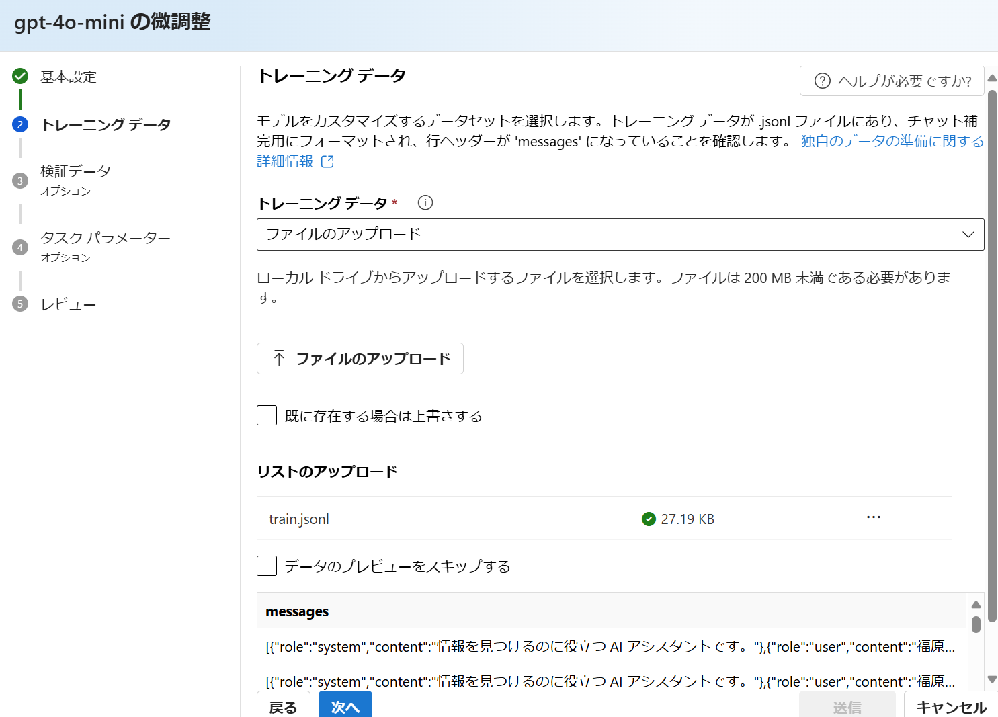The image size is (998, 717).
Task: Click the disabled 送信 button
Action: [x=847, y=704]
